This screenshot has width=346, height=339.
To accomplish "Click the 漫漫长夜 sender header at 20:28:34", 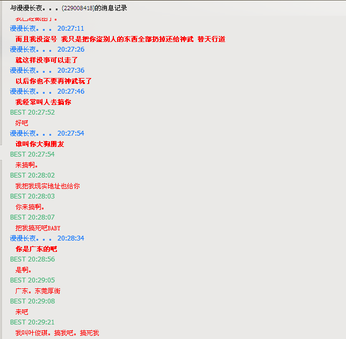I will (47, 238).
